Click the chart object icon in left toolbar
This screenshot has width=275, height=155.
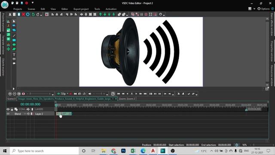9,21
